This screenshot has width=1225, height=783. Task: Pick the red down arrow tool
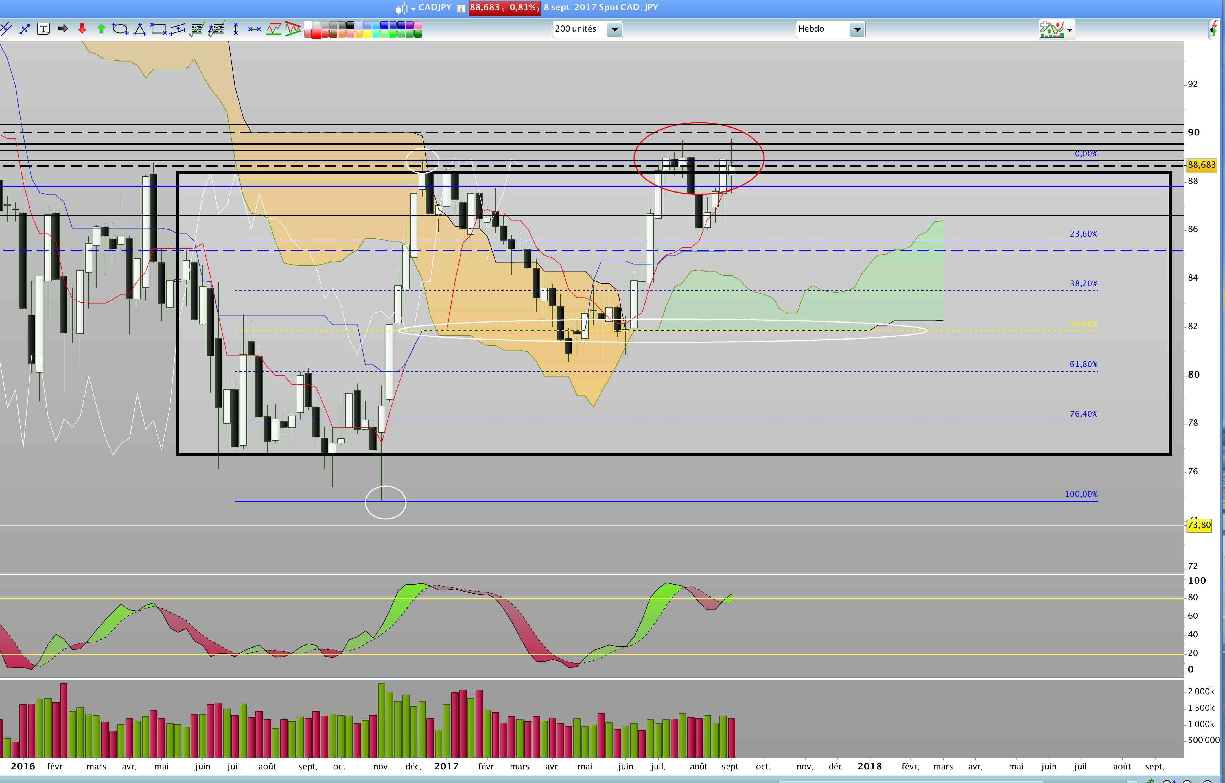coord(82,29)
